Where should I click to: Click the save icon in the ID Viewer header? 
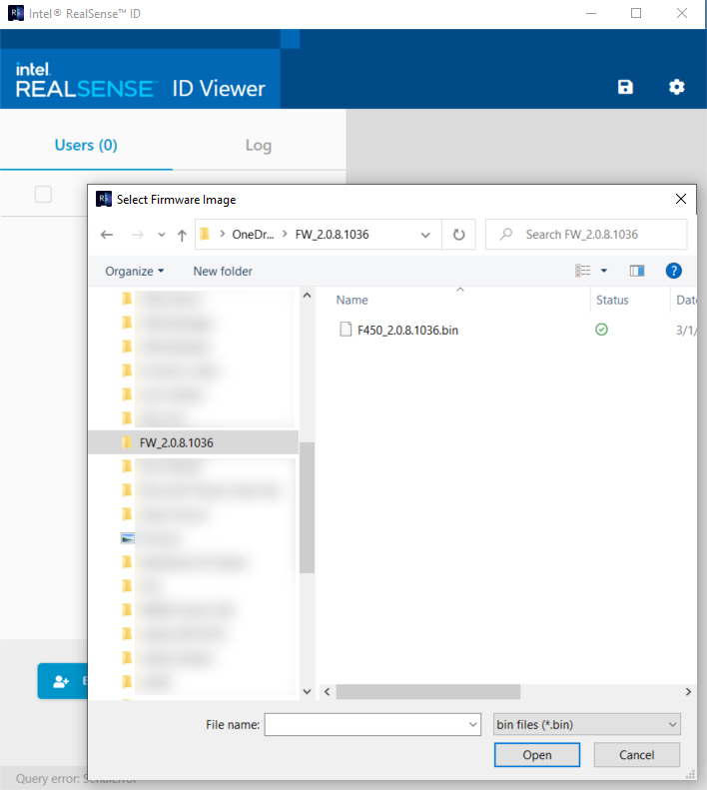click(625, 87)
